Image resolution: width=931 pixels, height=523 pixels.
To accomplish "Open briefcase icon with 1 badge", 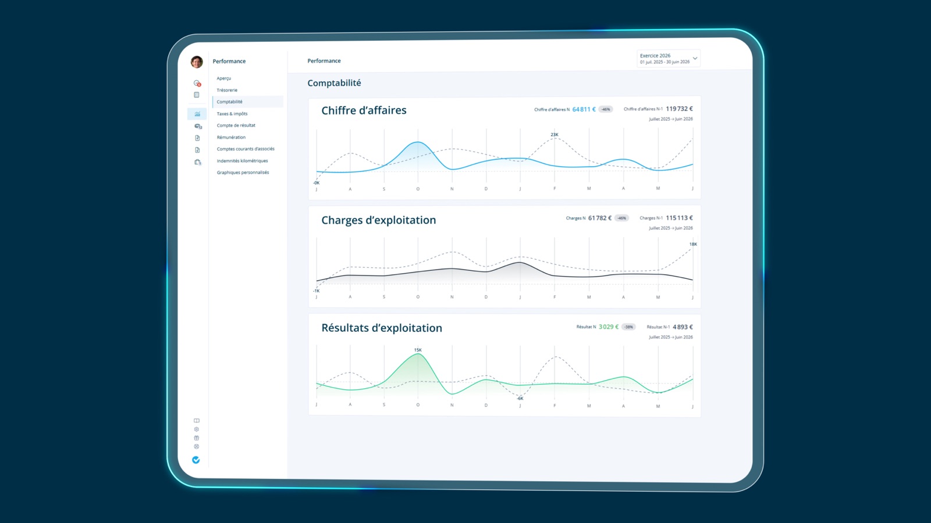I will pyautogui.click(x=198, y=162).
